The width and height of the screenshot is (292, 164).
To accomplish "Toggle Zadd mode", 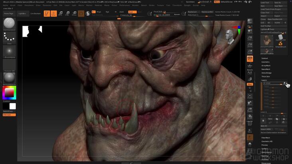I will (x=122, y=12).
